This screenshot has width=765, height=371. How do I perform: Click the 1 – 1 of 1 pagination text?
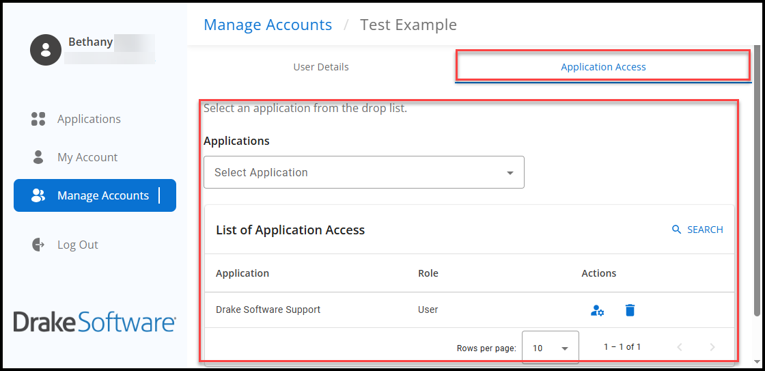tap(622, 347)
